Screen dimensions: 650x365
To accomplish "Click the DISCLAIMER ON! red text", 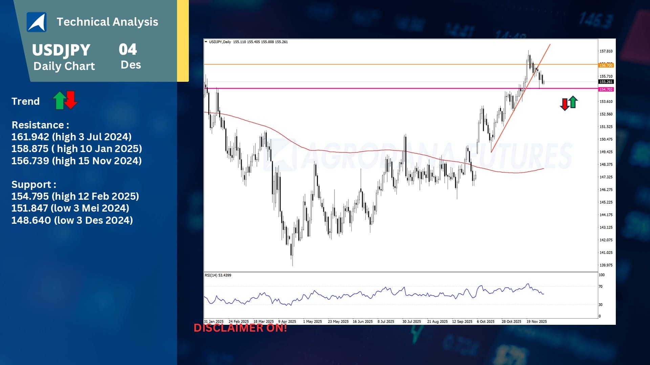I will point(240,328).
